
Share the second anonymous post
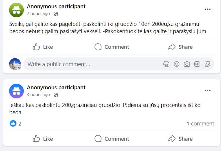tap(180, 139)
